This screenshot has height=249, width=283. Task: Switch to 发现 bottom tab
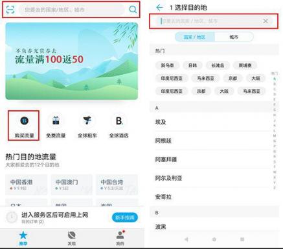tap(72, 238)
